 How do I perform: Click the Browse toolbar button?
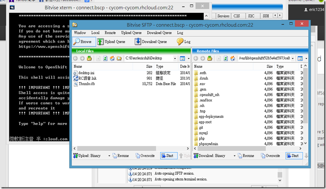(84, 42)
